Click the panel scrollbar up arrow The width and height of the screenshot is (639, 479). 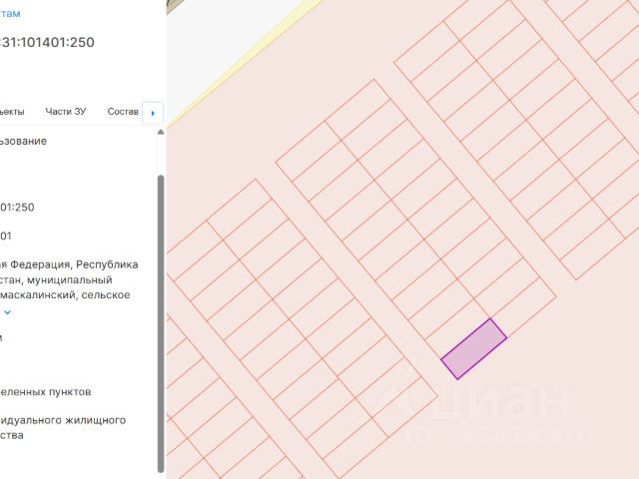pyautogui.click(x=161, y=132)
